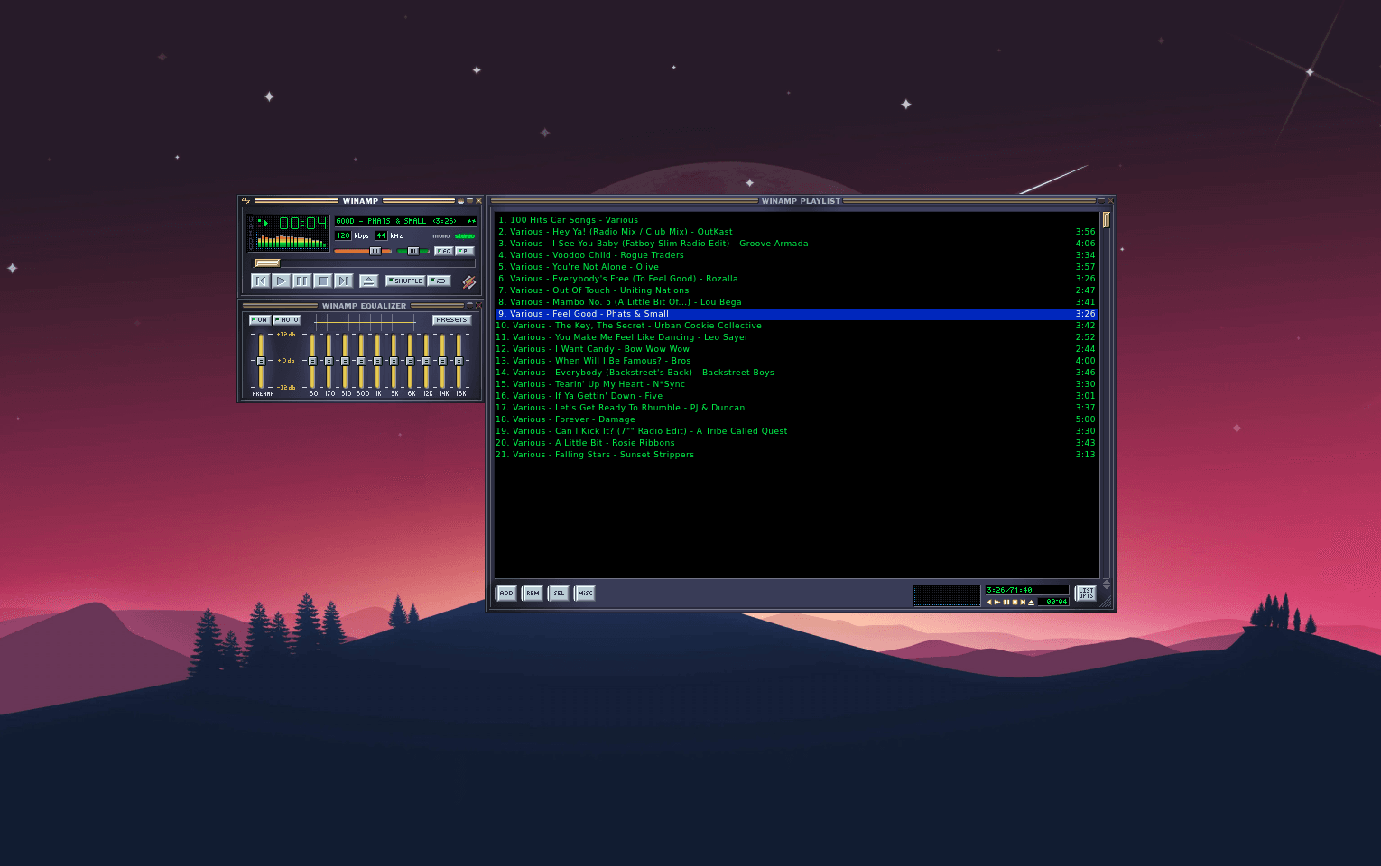Image resolution: width=1381 pixels, height=866 pixels.
Task: Click the 16K equalizer band slider
Action: [x=459, y=361]
